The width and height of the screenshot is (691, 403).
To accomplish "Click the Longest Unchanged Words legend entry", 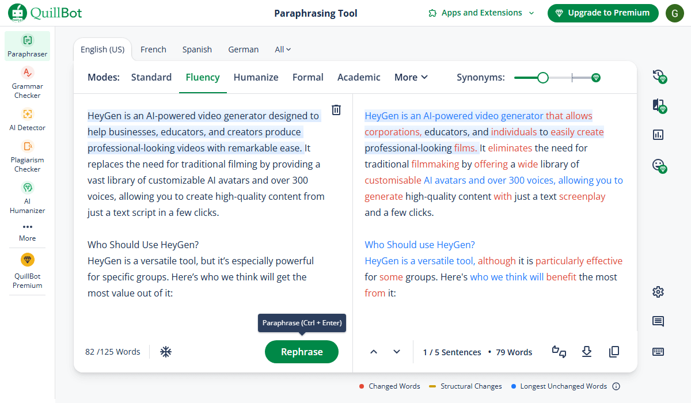I will pyautogui.click(x=559, y=386).
